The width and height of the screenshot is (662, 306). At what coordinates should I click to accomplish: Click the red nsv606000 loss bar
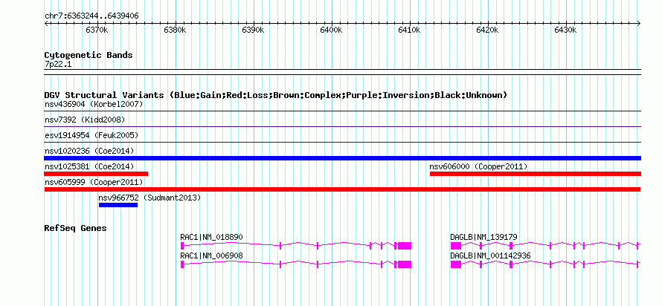[536, 174]
